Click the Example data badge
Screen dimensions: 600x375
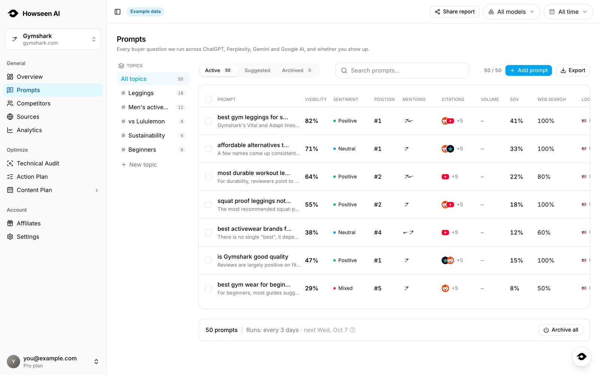coord(145,12)
